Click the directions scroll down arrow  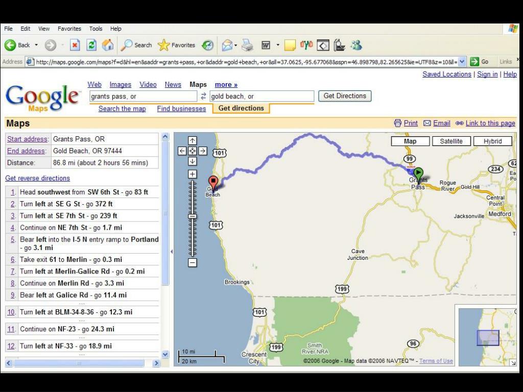[165, 354]
